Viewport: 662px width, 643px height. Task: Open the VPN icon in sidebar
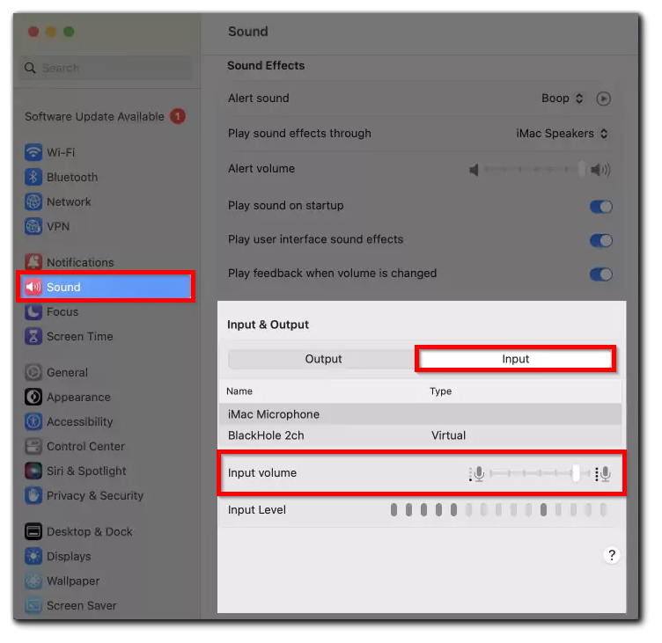click(33, 227)
